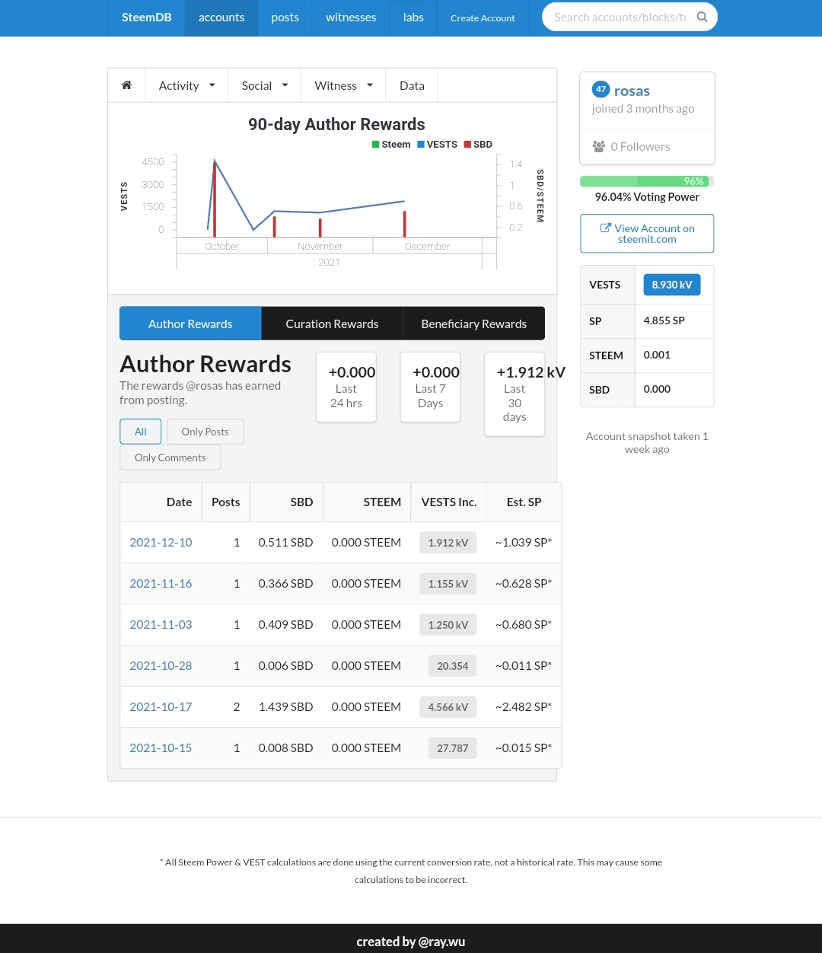Click the search magnifier icon

coord(702,17)
